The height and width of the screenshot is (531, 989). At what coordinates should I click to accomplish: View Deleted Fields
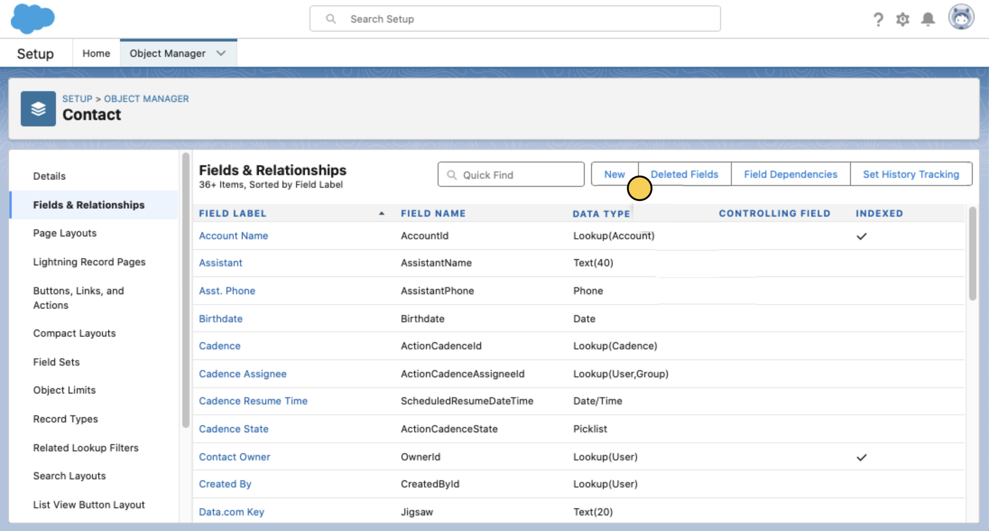[x=684, y=174]
